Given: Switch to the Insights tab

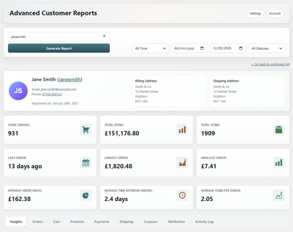Looking at the screenshot, I should tap(16, 222).
